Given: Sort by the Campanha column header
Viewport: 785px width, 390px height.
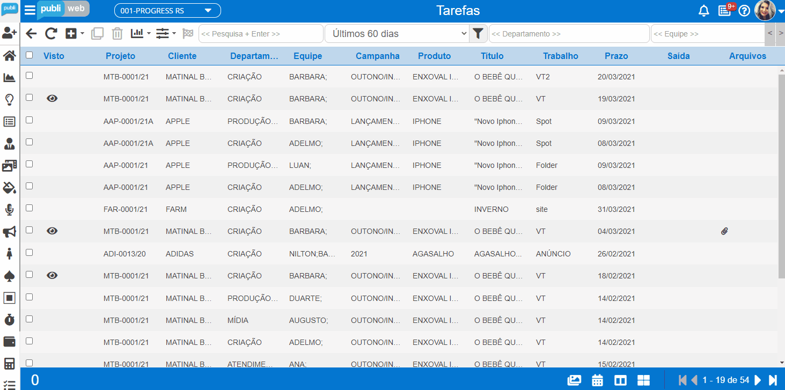Looking at the screenshot, I should [x=377, y=56].
